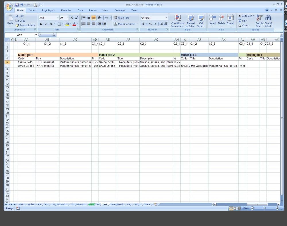
Task: Open the Map_Blend sheet tab
Action: [117, 204]
